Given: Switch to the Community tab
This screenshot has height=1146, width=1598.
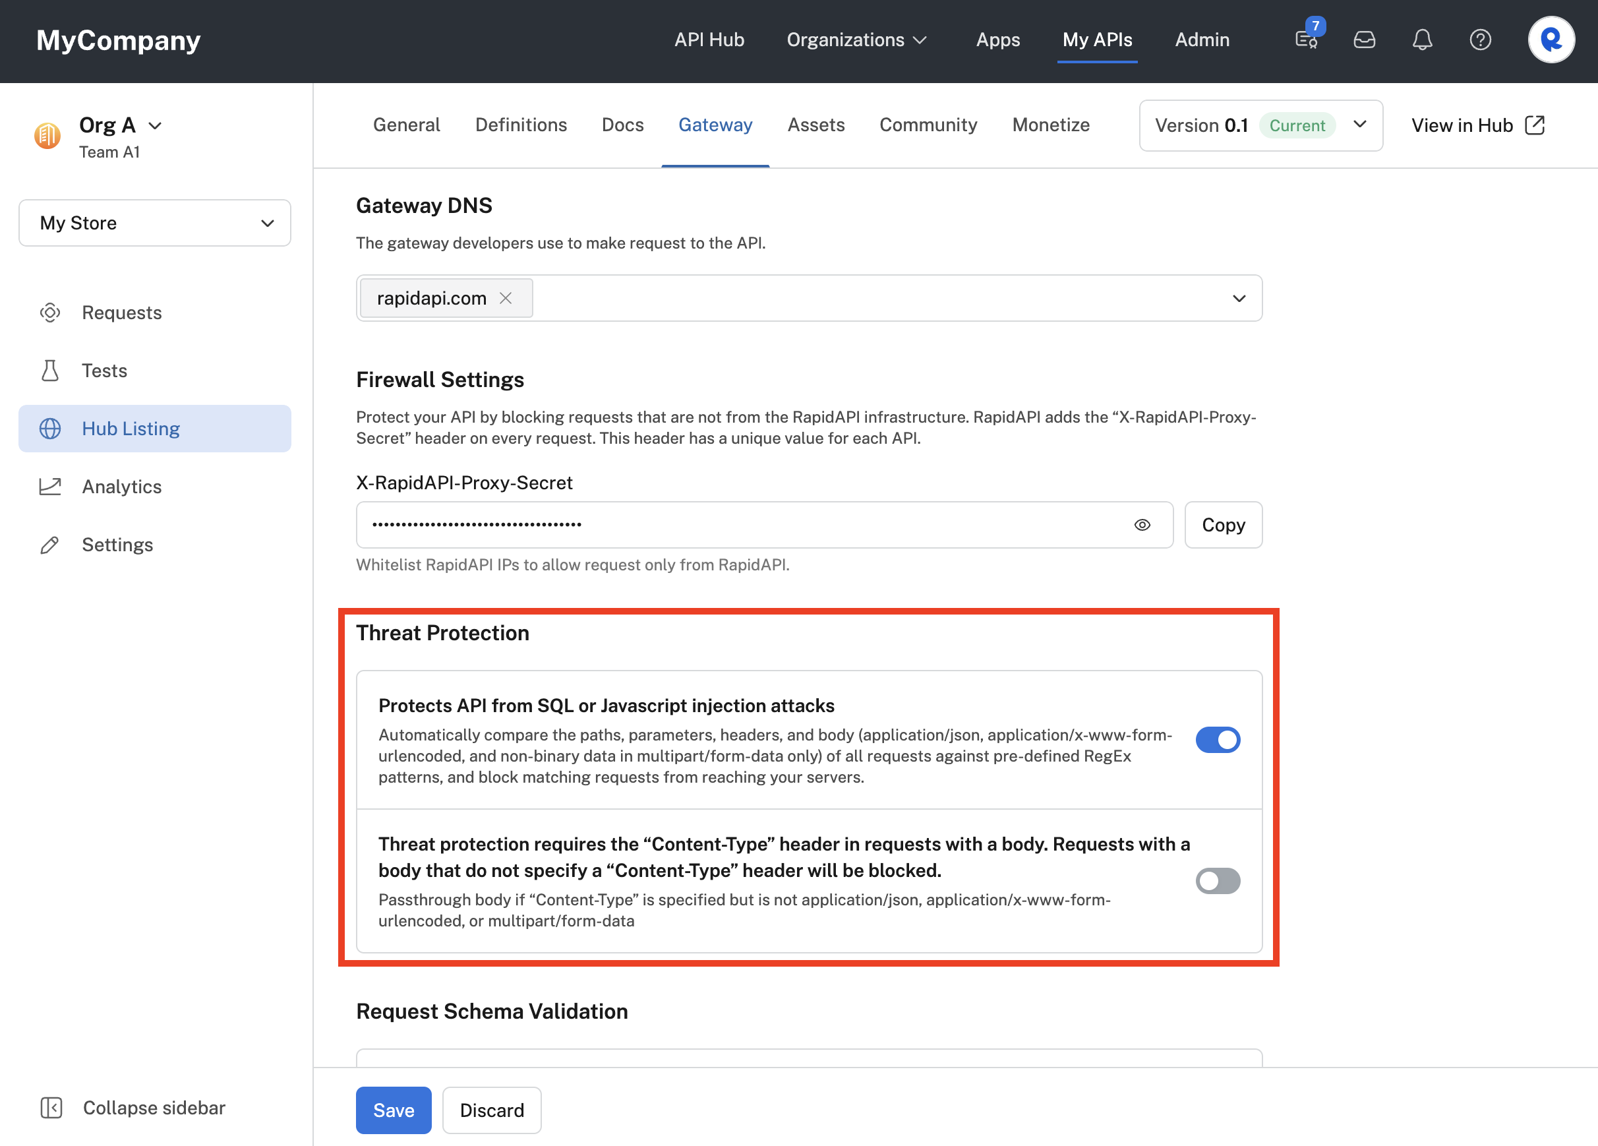Looking at the screenshot, I should (928, 125).
